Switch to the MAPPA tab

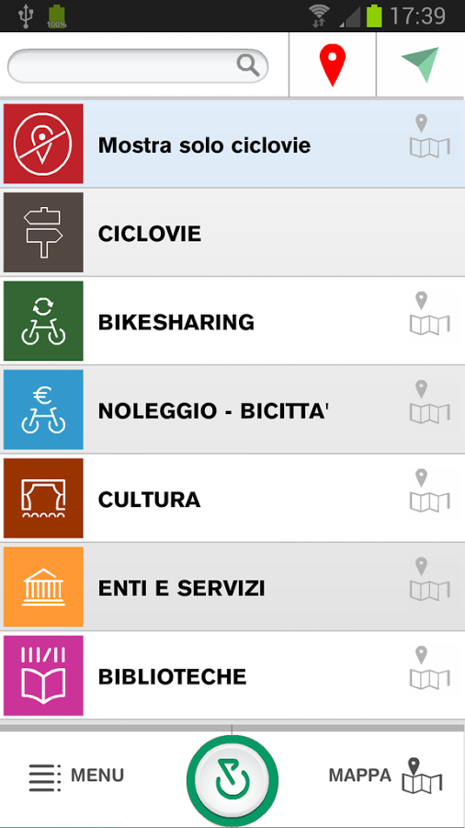tap(386, 776)
